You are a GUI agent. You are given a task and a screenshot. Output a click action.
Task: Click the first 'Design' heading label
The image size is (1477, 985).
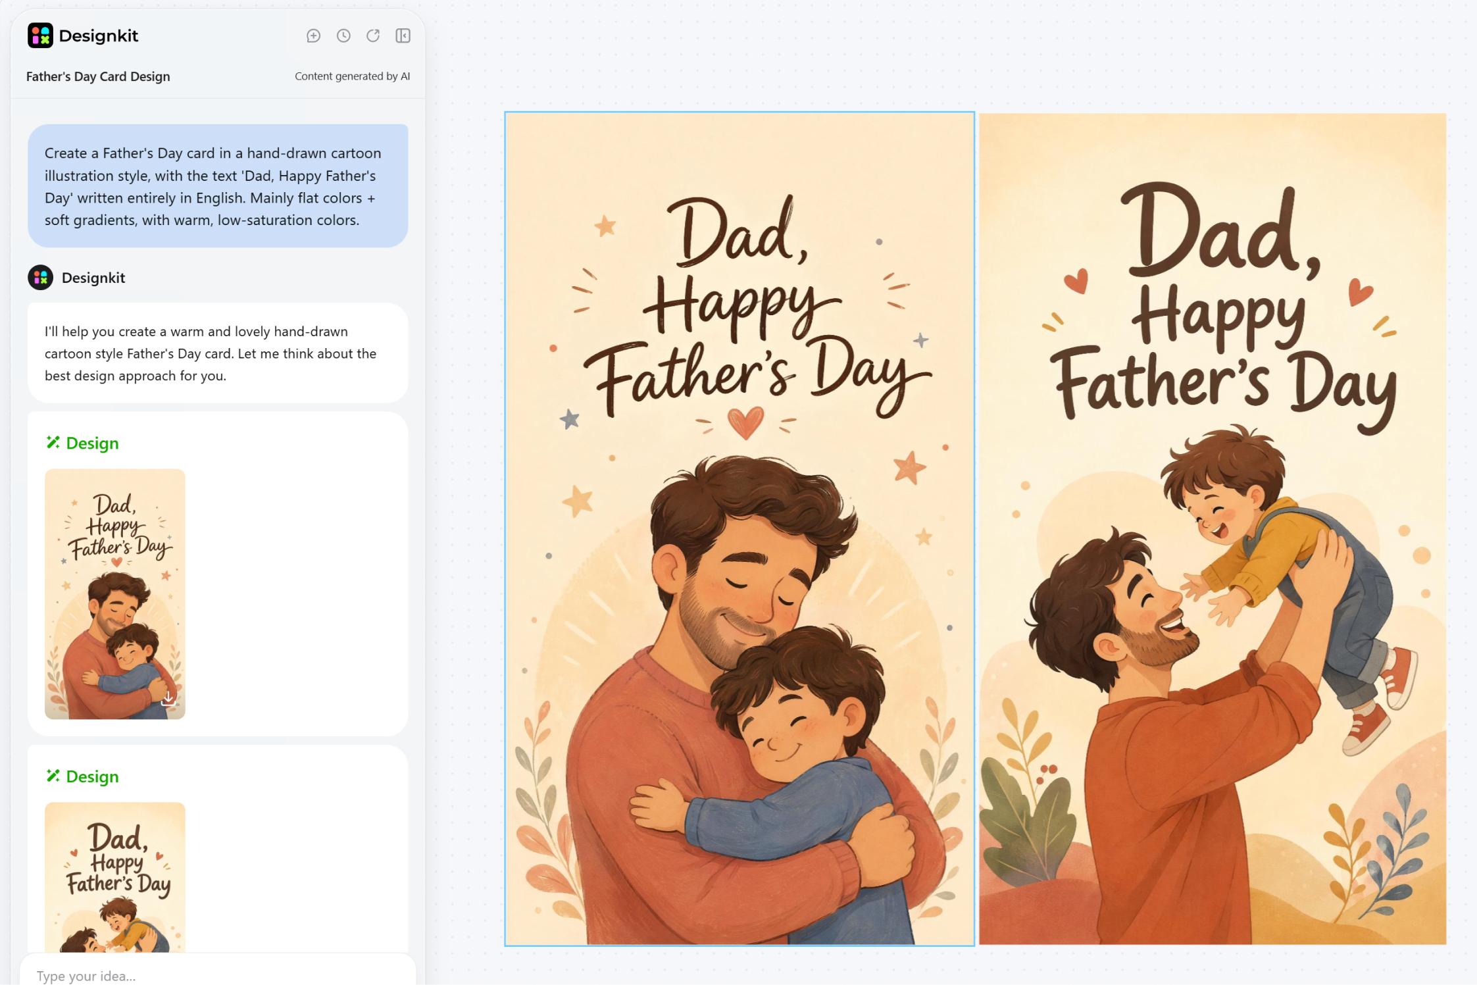tap(93, 443)
